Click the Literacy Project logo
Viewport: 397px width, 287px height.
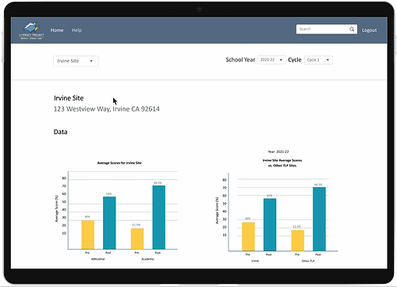pyautogui.click(x=31, y=30)
